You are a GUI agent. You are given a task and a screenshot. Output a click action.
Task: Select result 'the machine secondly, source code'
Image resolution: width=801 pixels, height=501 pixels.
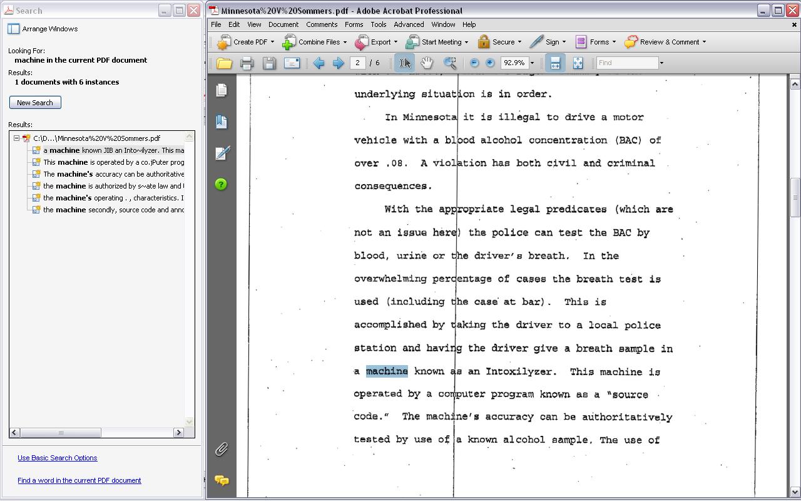[x=113, y=210]
